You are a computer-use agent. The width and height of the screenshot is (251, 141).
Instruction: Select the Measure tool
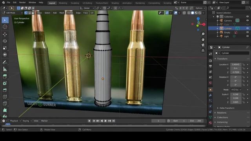pyautogui.click(x=5, y=69)
